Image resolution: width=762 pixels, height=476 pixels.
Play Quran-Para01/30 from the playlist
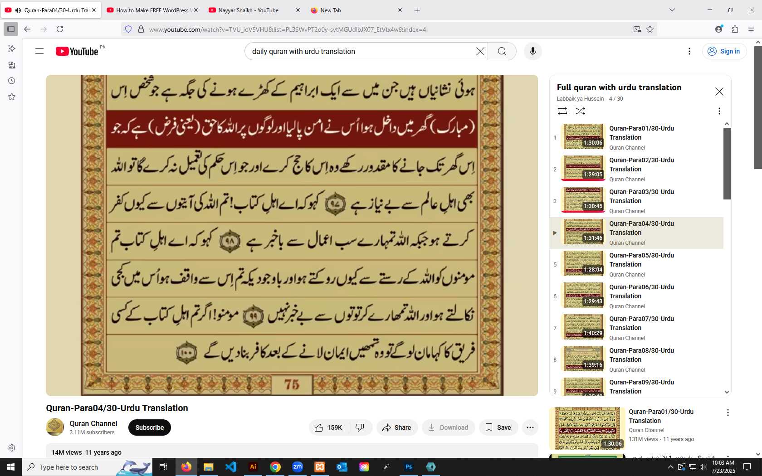636,137
